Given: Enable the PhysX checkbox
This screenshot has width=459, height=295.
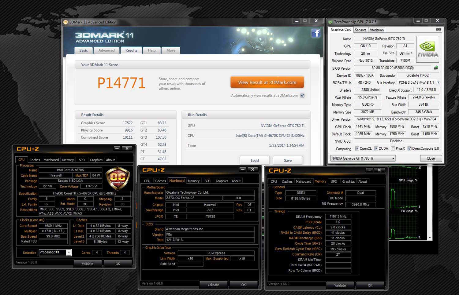Looking at the screenshot, I should [393, 148].
